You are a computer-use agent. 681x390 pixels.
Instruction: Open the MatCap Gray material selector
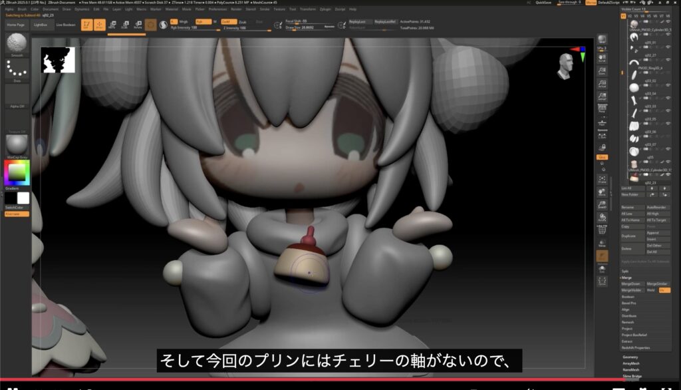(17, 146)
